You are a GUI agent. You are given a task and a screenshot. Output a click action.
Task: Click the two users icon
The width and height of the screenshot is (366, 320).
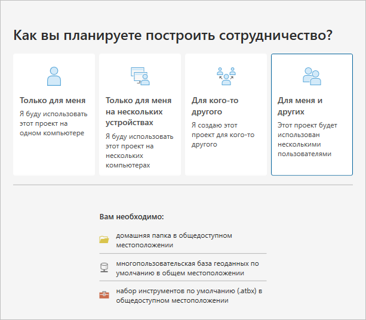click(312, 76)
